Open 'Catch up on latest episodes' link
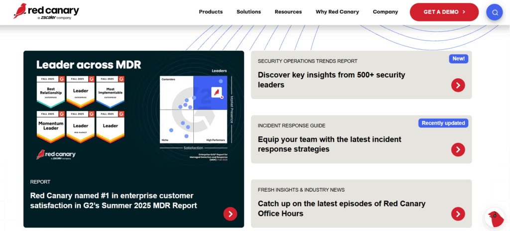 pyautogui.click(x=342, y=209)
